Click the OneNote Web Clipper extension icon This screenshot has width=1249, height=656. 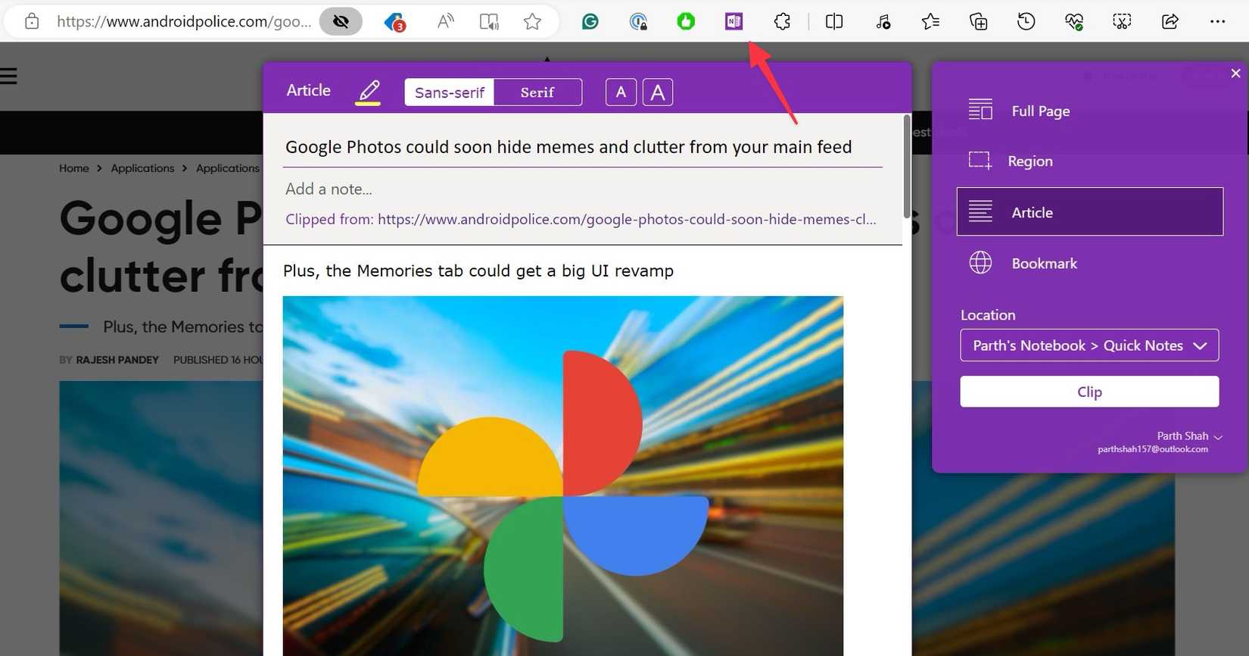tap(734, 22)
